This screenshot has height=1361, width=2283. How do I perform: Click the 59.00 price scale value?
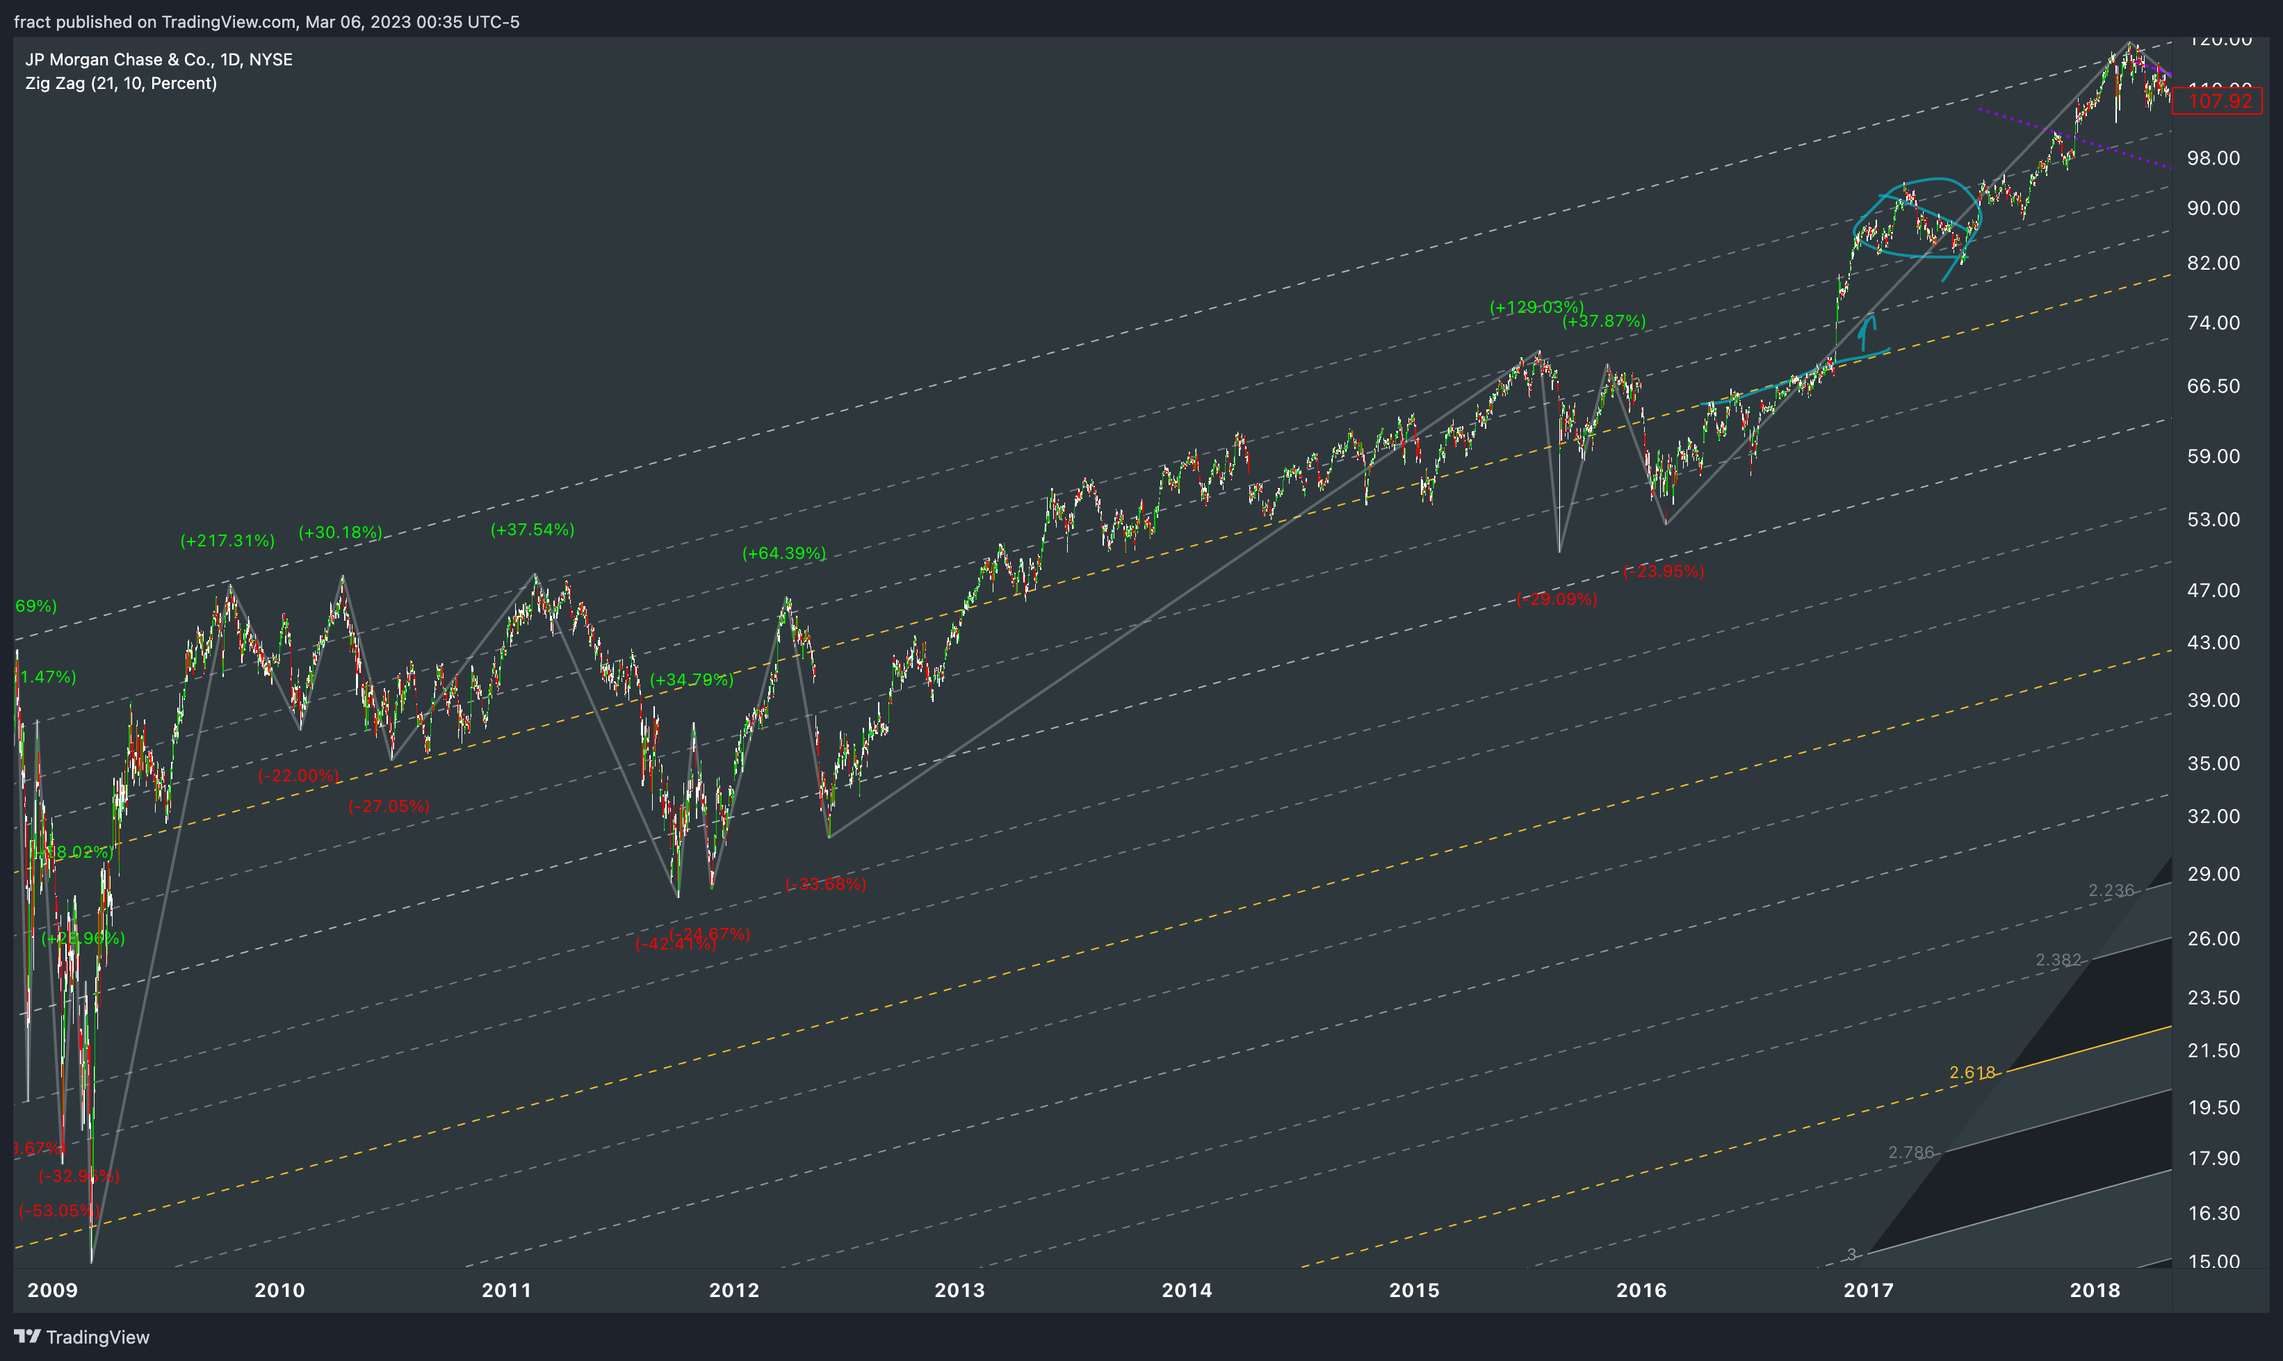(x=2213, y=457)
